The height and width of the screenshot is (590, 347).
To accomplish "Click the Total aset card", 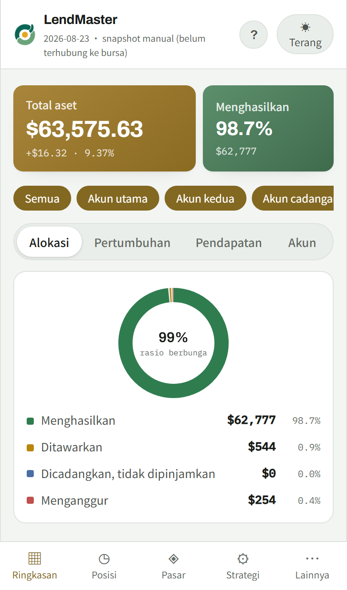I will 105,128.
